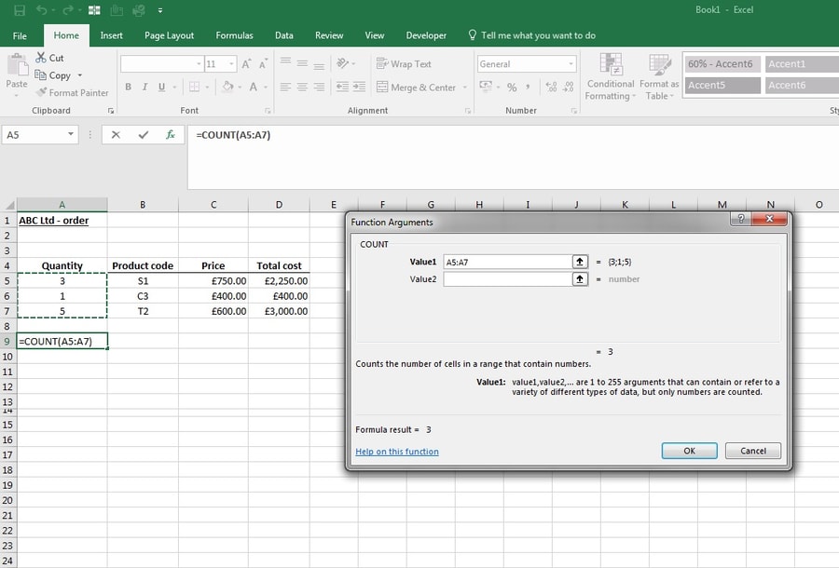Viewport: 839px width, 568px height.
Task: Click the Decrease Indent icon
Action: [342, 87]
